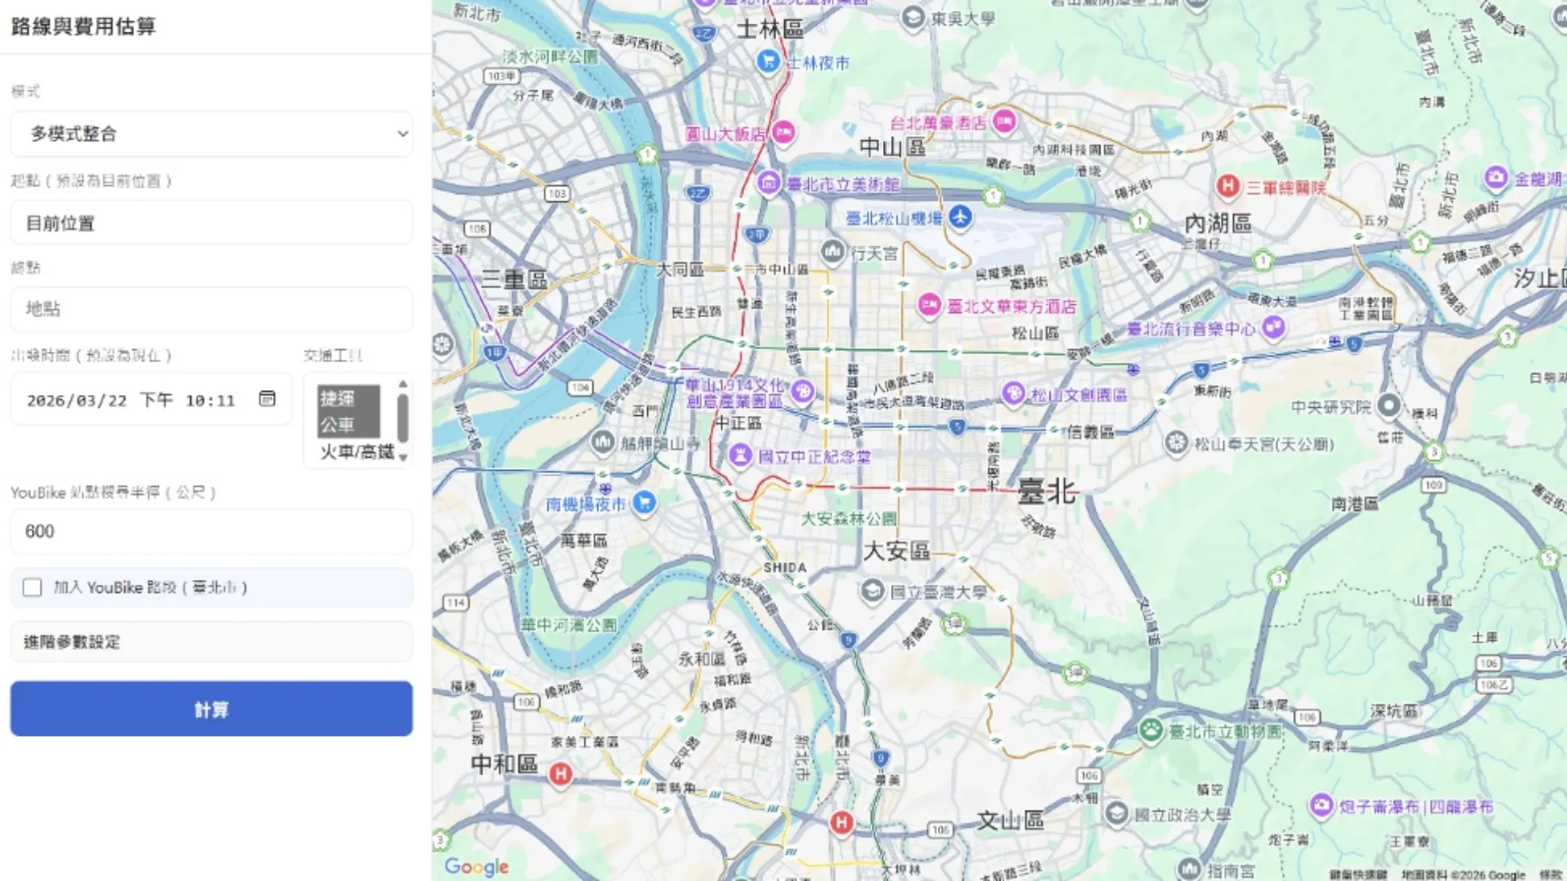The width and height of the screenshot is (1567, 881).
Task: Click the 台北萬豪酒店 hotel marker
Action: click(x=1004, y=122)
